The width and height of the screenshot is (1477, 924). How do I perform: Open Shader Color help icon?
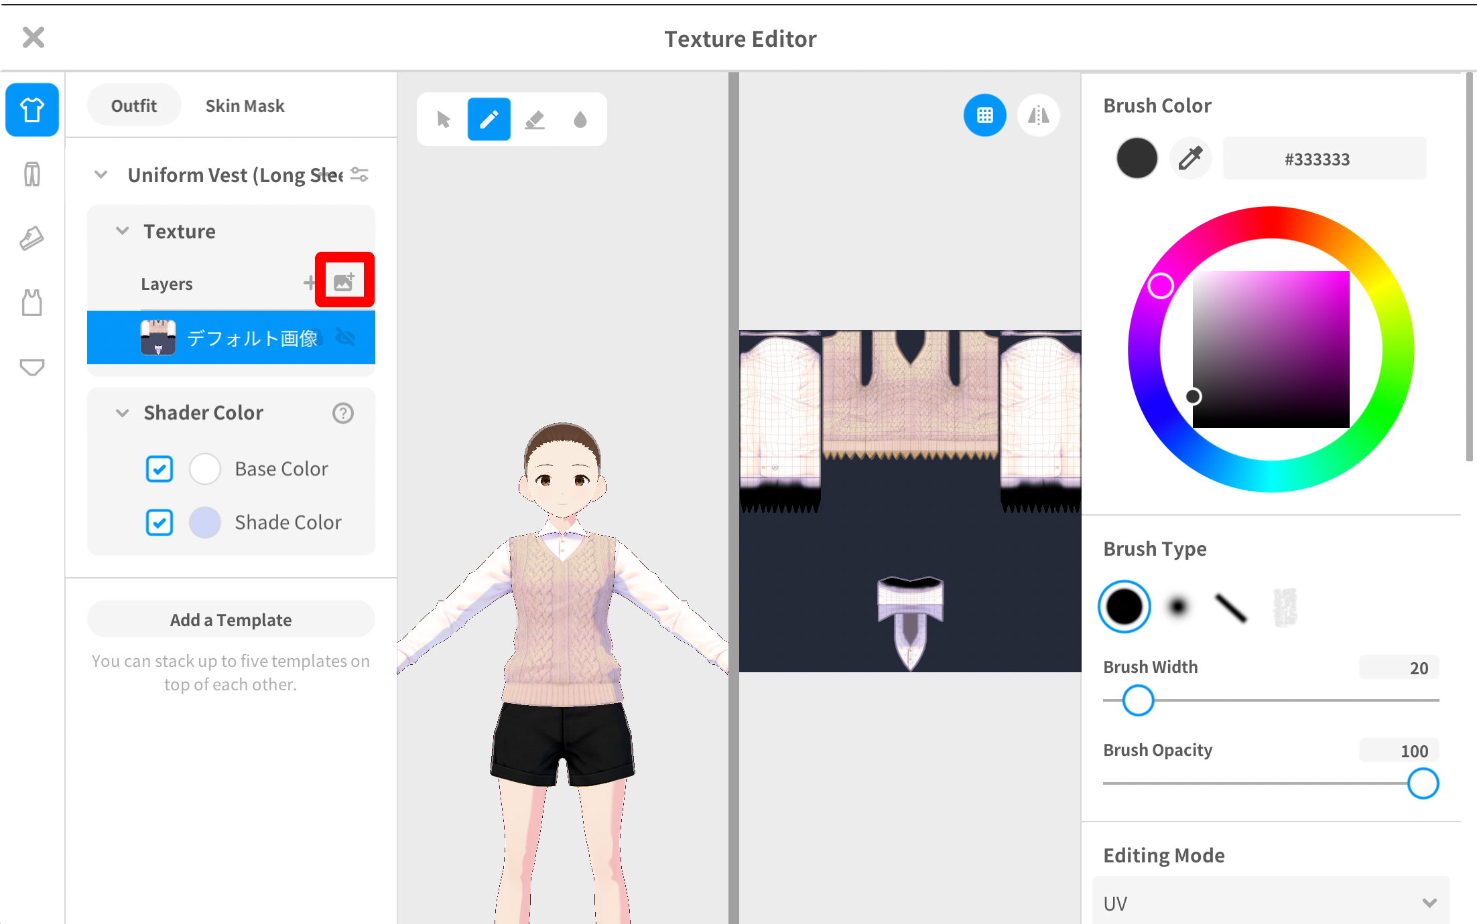coord(343,413)
